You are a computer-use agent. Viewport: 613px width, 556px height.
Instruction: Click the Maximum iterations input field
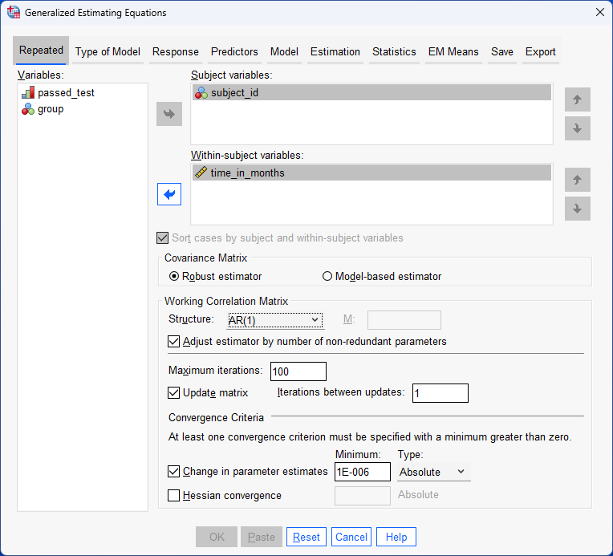click(x=298, y=371)
